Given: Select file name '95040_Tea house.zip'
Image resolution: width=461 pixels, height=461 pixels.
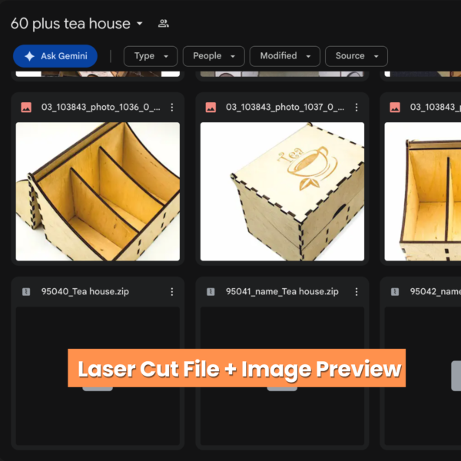Looking at the screenshot, I should (x=85, y=292).
